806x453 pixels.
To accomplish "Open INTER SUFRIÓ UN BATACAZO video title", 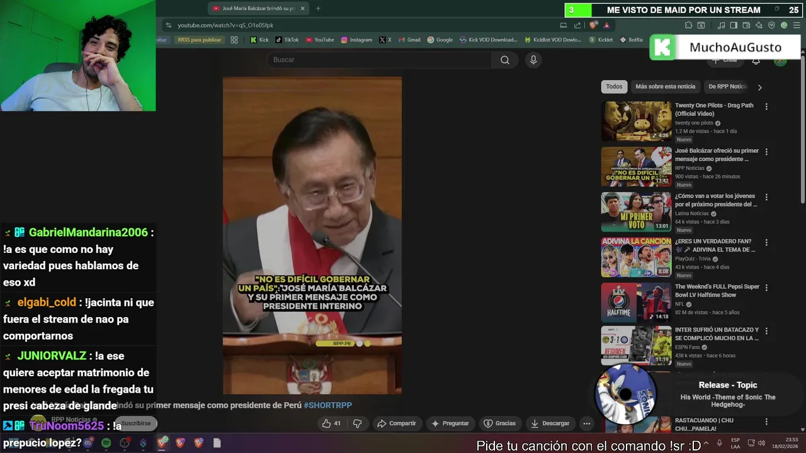I will [717, 334].
